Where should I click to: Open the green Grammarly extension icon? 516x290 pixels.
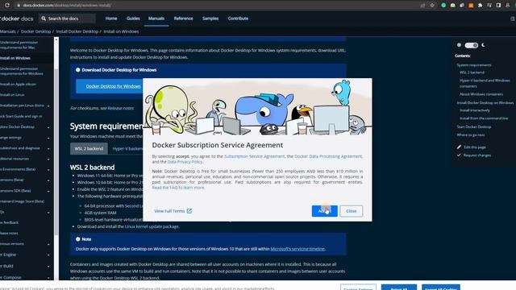(443, 6)
